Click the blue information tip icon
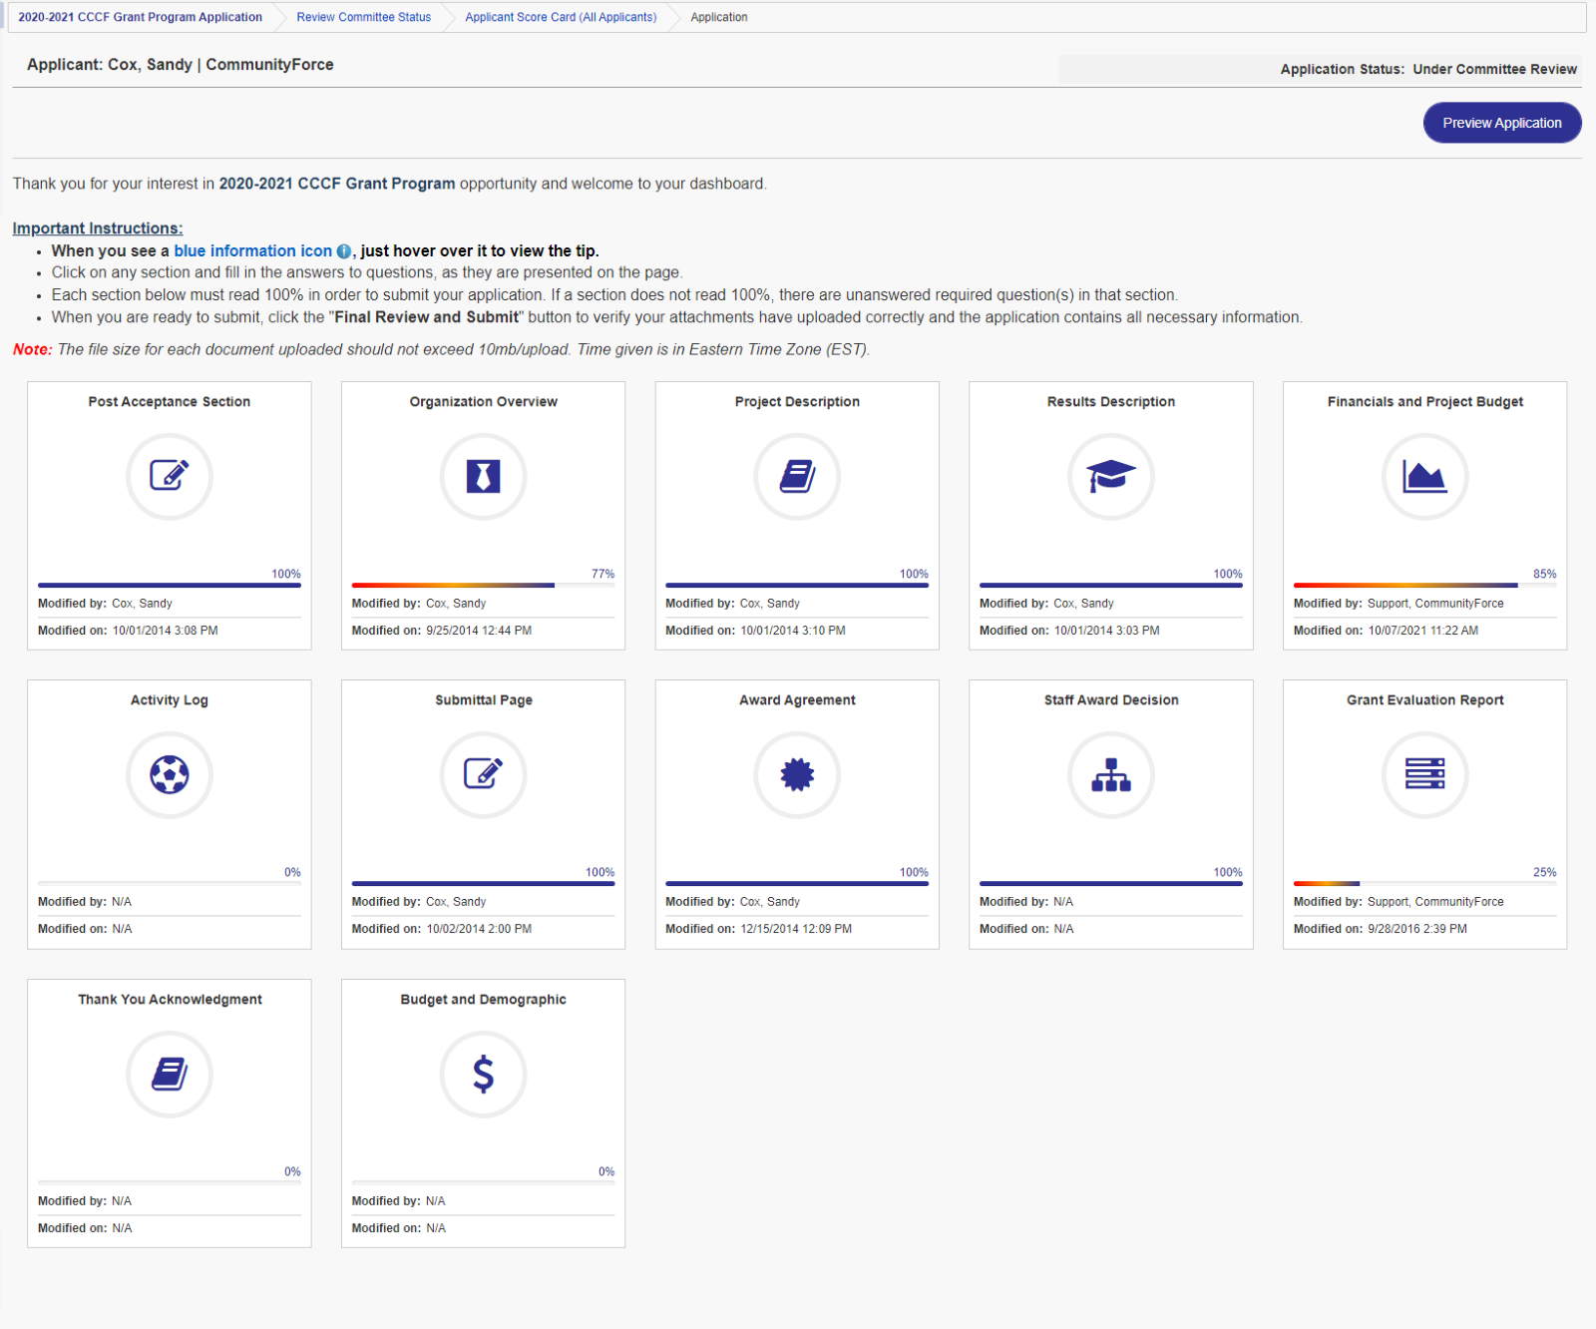 tap(344, 251)
